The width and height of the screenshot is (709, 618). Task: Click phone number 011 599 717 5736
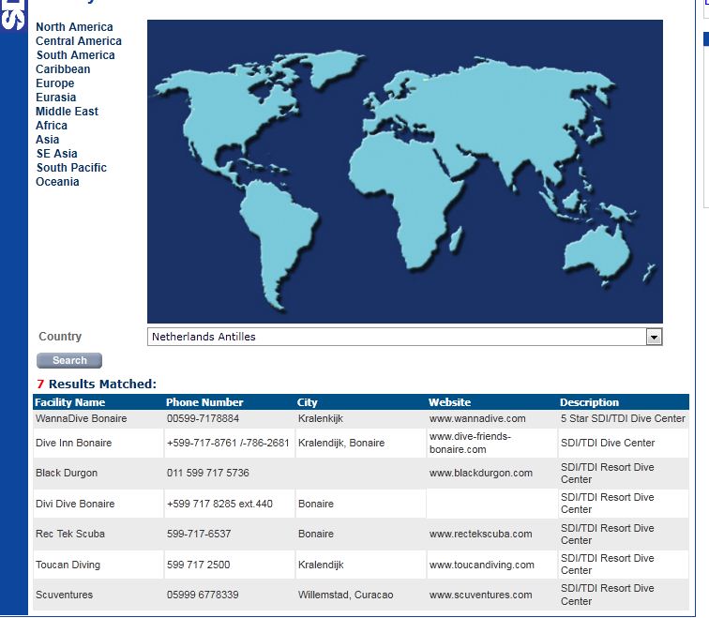[208, 473]
